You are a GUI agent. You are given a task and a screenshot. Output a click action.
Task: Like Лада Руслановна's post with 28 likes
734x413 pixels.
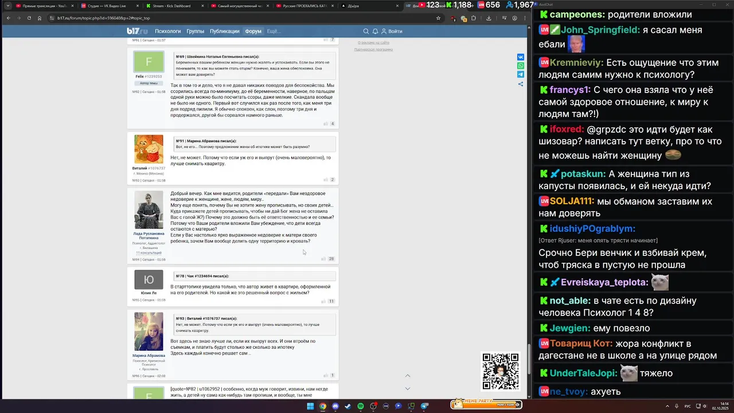point(324,259)
